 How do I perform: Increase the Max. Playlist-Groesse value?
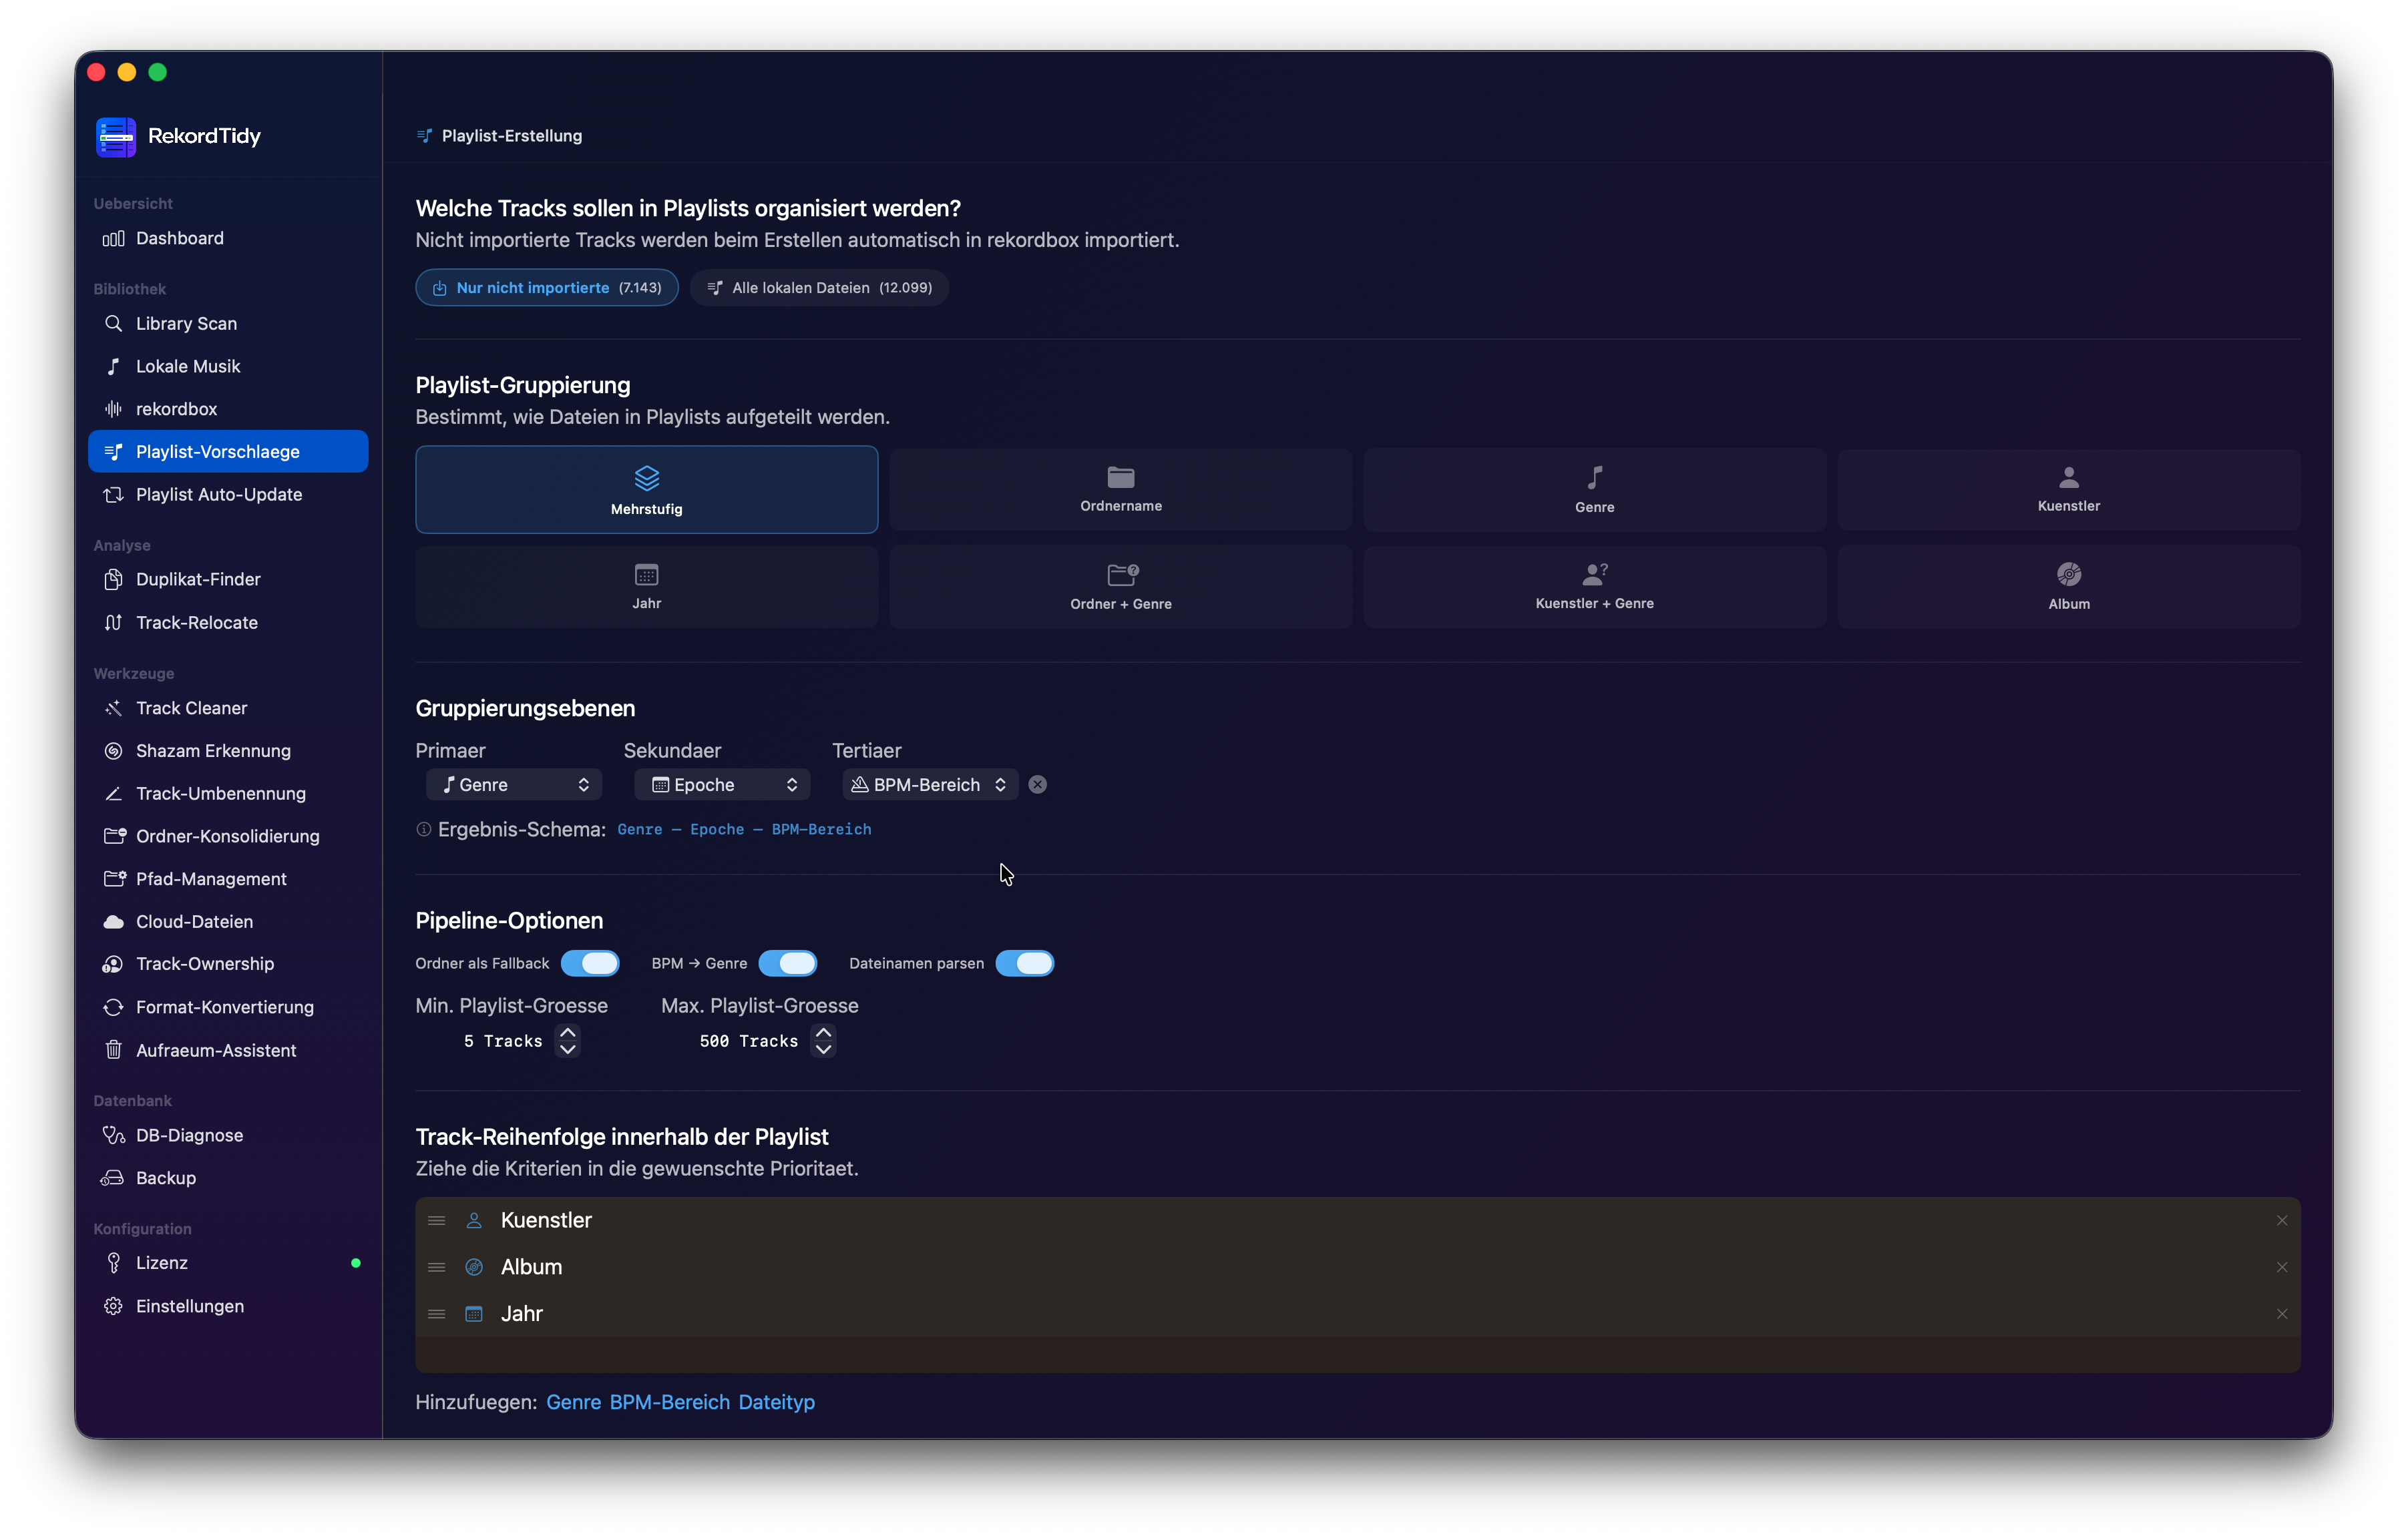click(x=823, y=1033)
